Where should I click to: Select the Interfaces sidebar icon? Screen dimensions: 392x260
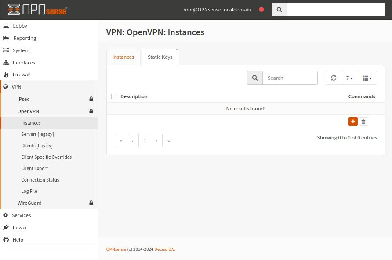coord(6,62)
